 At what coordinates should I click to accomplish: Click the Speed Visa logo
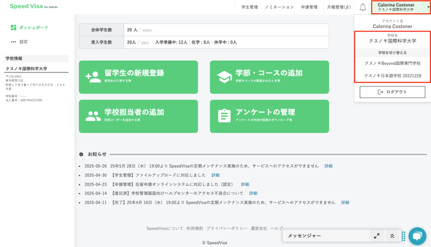(x=34, y=6)
